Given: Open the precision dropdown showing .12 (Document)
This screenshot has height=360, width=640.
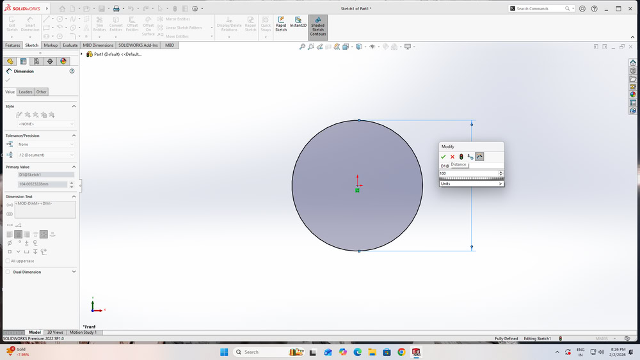Looking at the screenshot, I should [45, 155].
